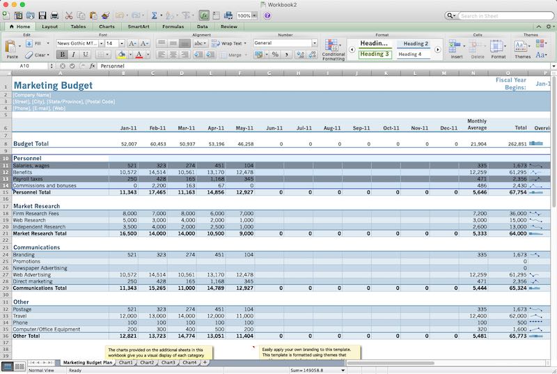Increase font size with the larger A
557x374 pixels.
click(132, 43)
